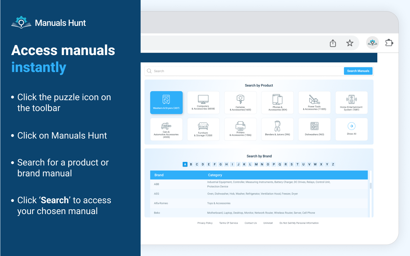Image resolution: width=410 pixels, height=256 pixels.
Task: Click the AEG brand row
Action: pyautogui.click(x=259, y=194)
